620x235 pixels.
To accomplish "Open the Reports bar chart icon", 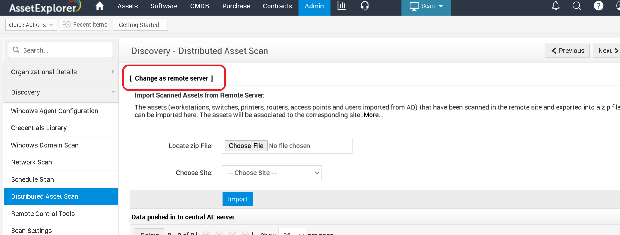I will [342, 6].
